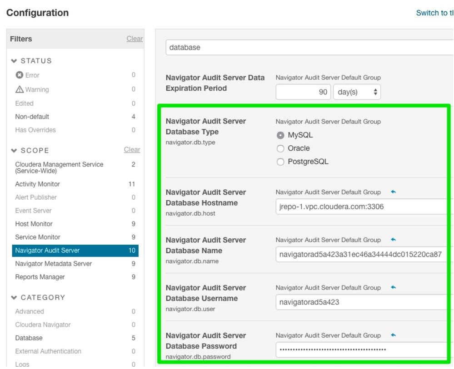Click revert arrow beside Database Username group
This screenshot has width=454, height=369.
pyautogui.click(x=394, y=287)
